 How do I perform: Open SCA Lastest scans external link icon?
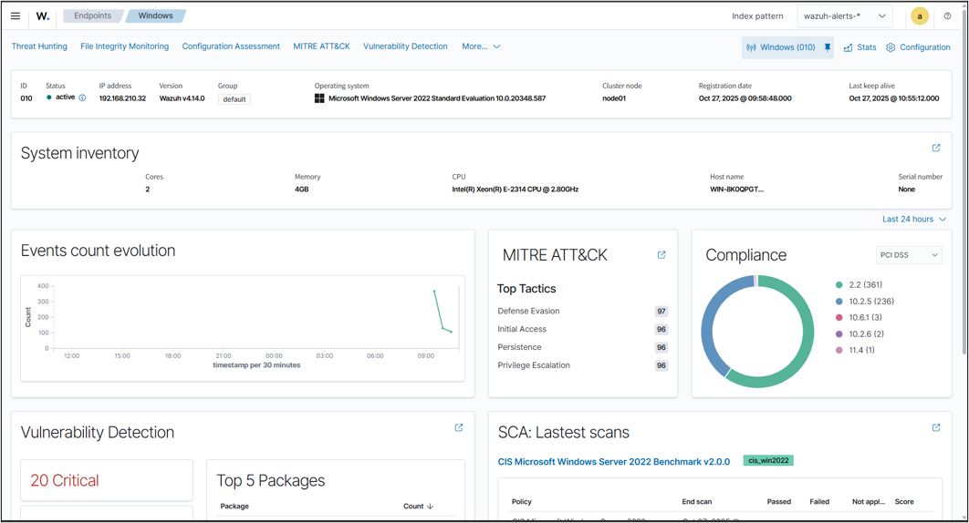click(x=936, y=428)
